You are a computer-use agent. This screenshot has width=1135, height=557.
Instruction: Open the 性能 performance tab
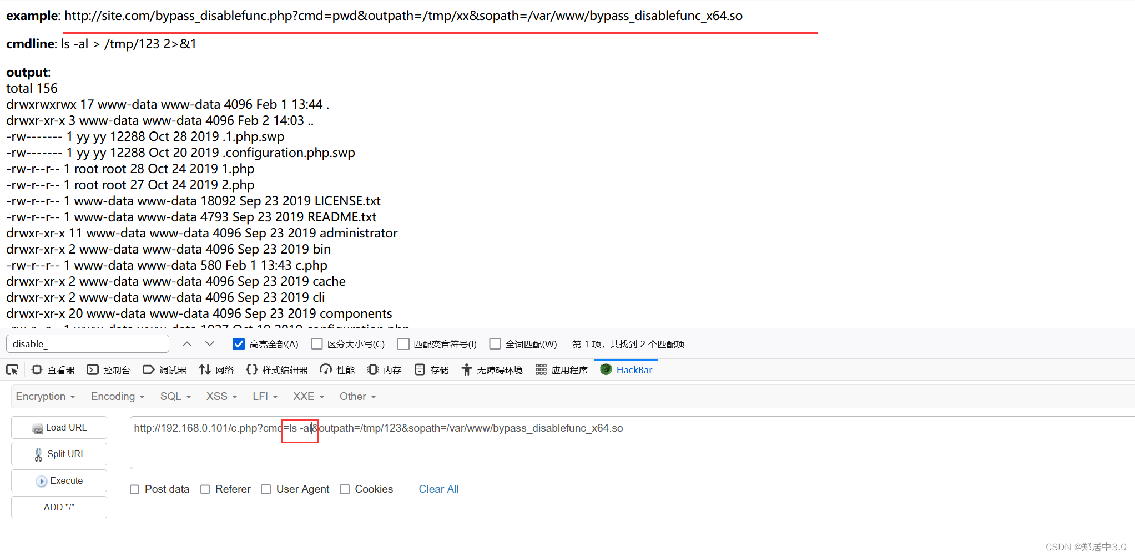337,370
